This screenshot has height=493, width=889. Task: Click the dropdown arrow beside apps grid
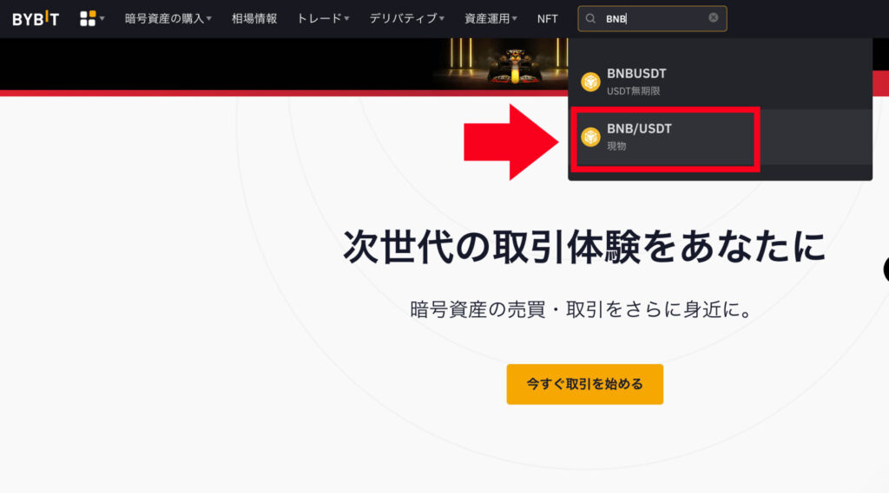pyautogui.click(x=102, y=19)
